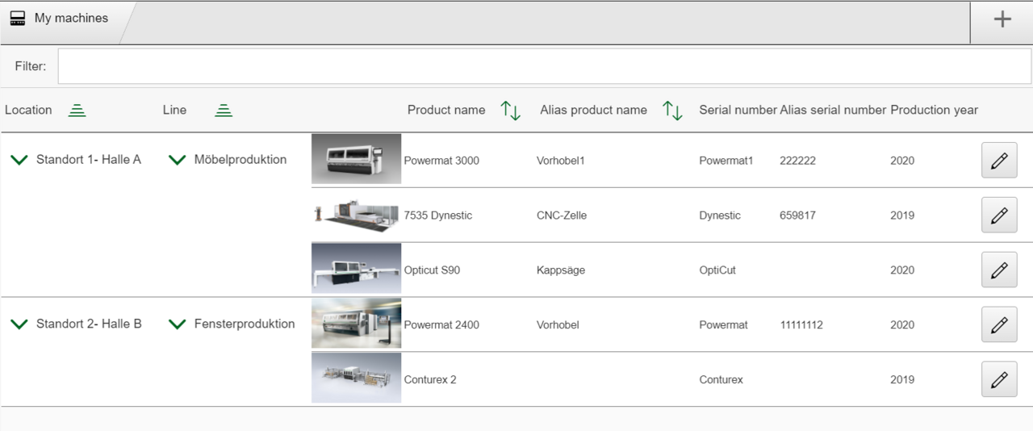The width and height of the screenshot is (1033, 431).
Task: Click the Production year column header
Action: [x=934, y=110]
